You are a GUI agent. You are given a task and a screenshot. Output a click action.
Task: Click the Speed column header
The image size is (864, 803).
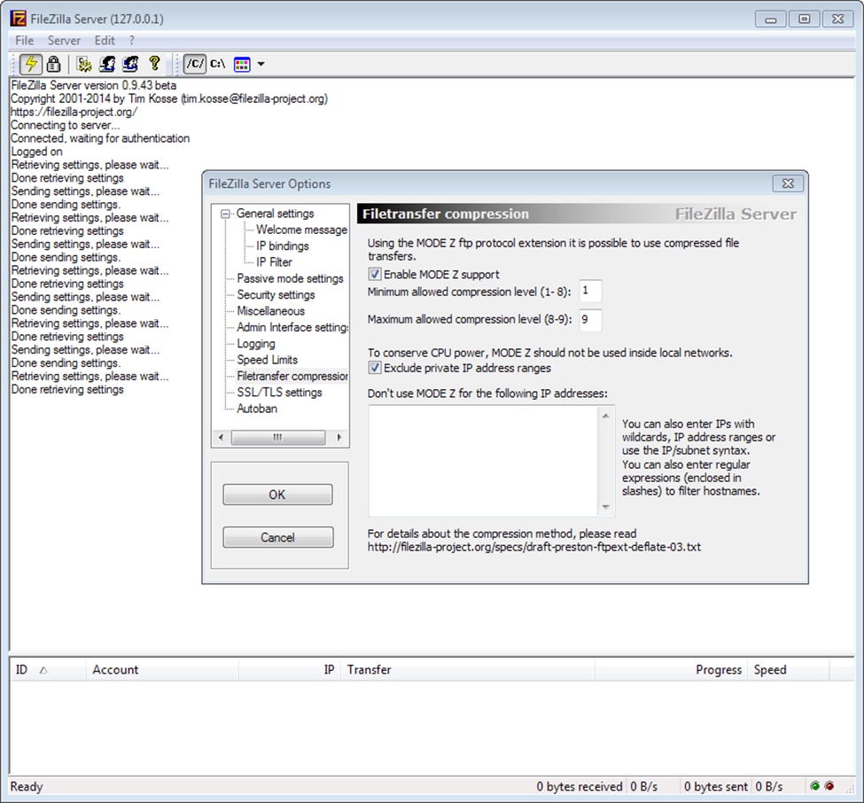click(x=788, y=670)
